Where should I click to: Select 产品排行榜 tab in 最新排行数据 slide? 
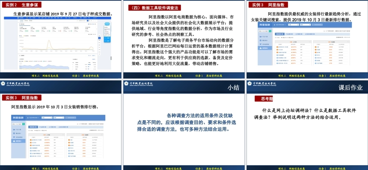289,34
